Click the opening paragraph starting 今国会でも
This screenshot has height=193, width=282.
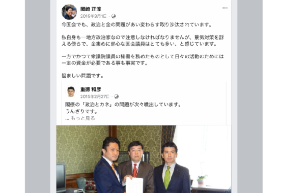[x=137, y=24]
